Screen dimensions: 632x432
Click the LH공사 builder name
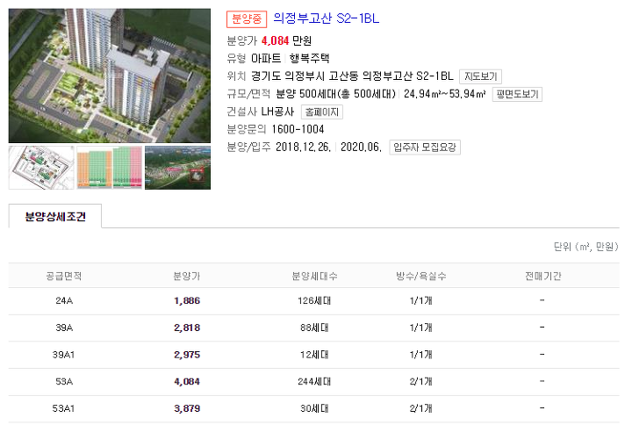(x=277, y=112)
